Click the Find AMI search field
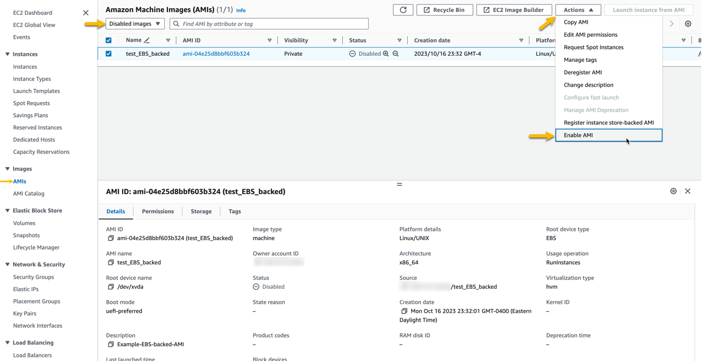 pos(268,24)
